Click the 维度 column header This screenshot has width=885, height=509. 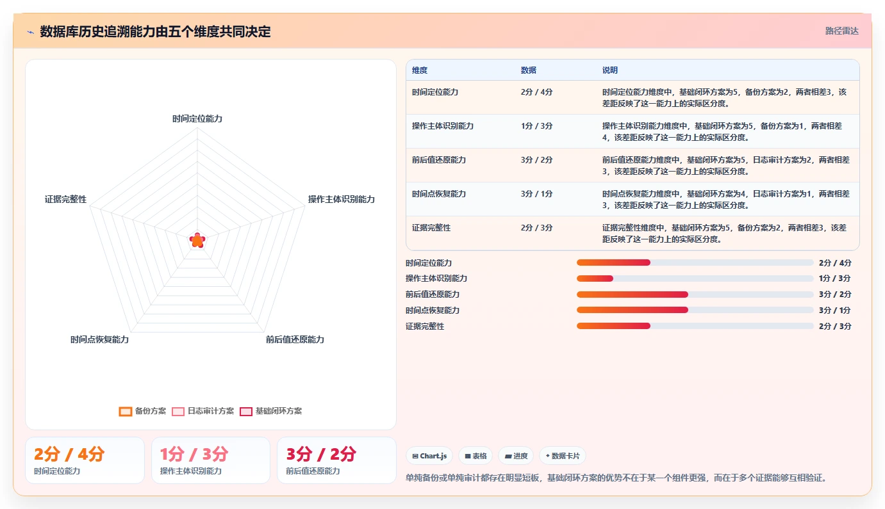pos(420,70)
